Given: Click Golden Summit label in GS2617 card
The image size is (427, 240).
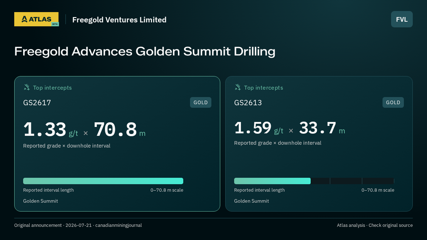Looking at the screenshot, I should click(x=41, y=201).
